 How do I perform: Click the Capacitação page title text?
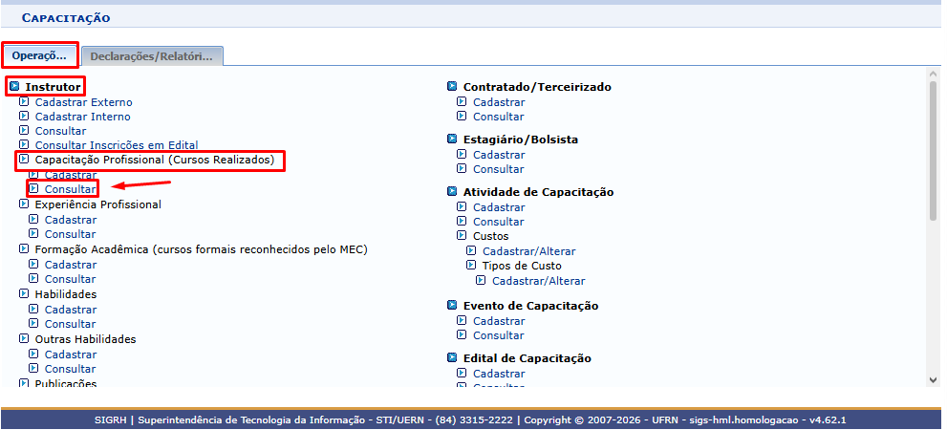[x=66, y=18]
